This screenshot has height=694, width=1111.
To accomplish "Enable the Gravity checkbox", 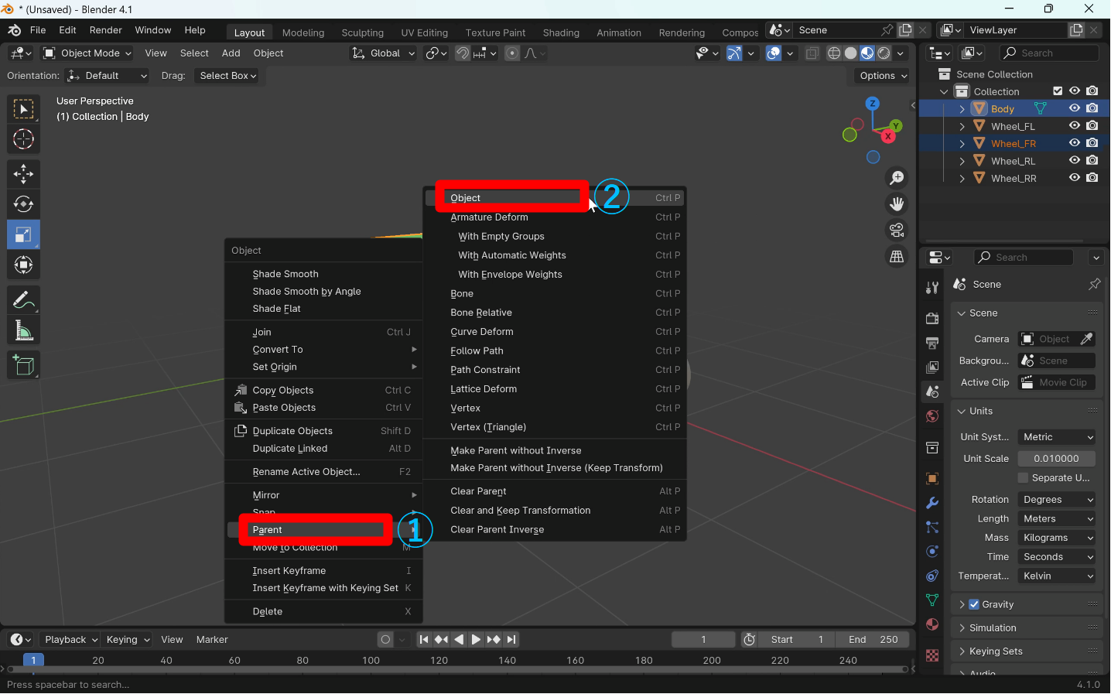I will point(974,604).
